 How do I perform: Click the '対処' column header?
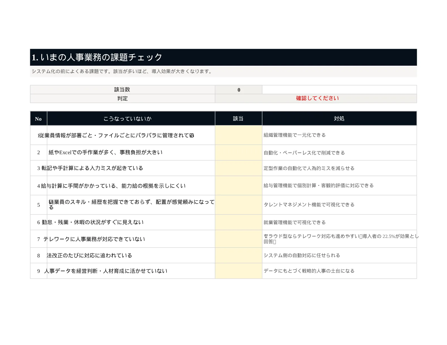click(x=339, y=119)
